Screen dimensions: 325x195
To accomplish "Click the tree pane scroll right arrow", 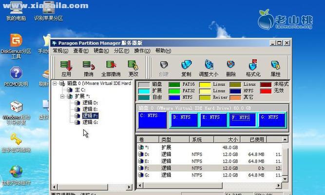I will [129, 187].
